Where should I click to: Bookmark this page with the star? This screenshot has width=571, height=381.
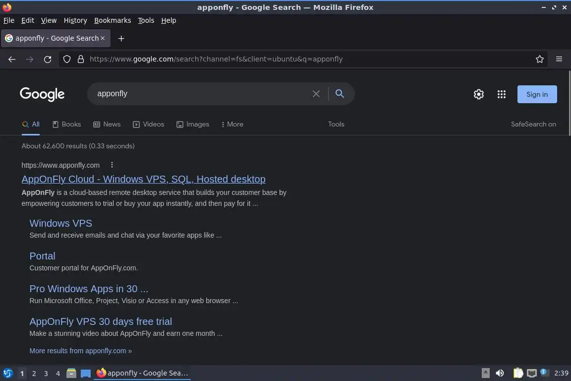[x=540, y=59]
